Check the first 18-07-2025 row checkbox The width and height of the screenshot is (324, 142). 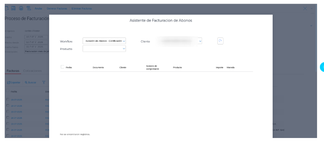8,99
